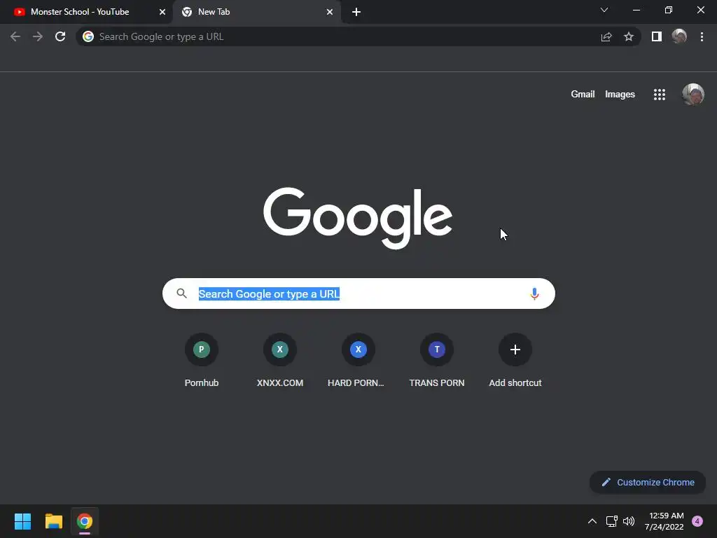Open Chrome's side panel
Screen dimensions: 717x538
(657, 36)
